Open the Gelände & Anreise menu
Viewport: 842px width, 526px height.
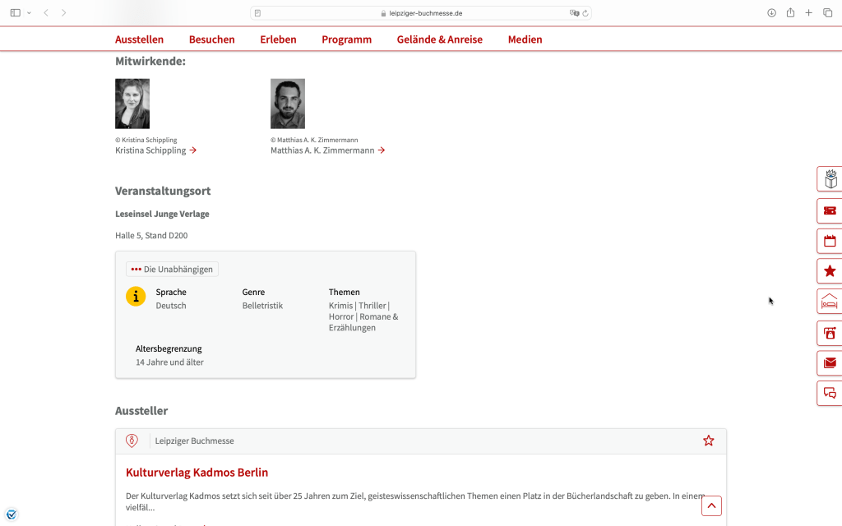tap(439, 39)
